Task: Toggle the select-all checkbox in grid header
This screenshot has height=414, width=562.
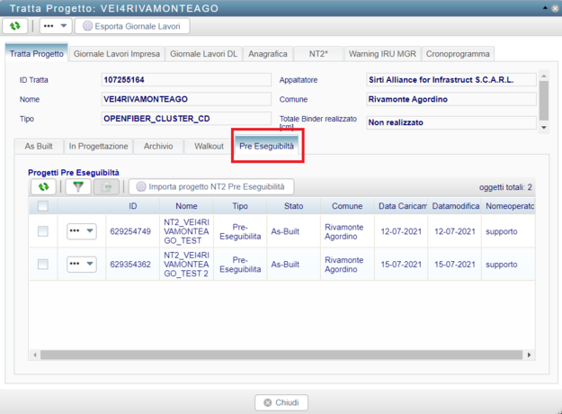Action: pos(43,206)
